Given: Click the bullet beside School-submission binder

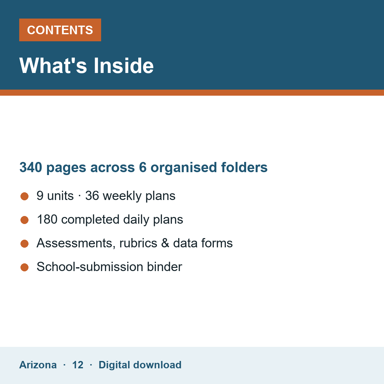Looking at the screenshot, I should pyautogui.click(x=25, y=267).
